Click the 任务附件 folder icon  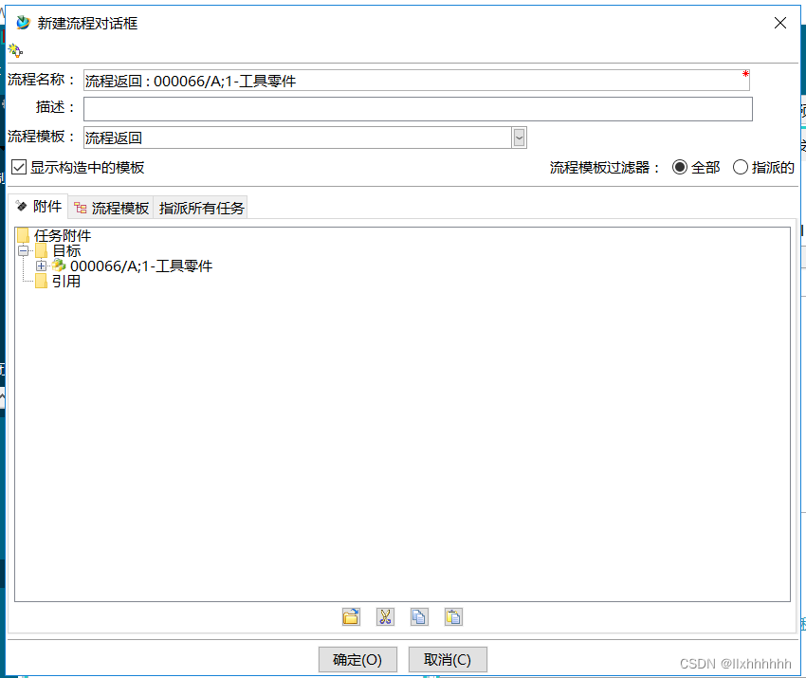pos(23,235)
